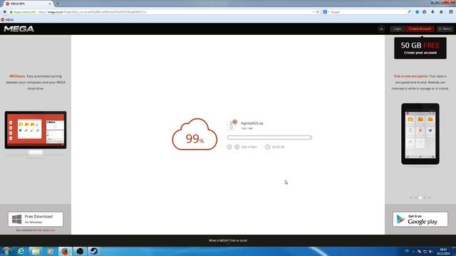Open a new tab with plus button

coord(58,4)
